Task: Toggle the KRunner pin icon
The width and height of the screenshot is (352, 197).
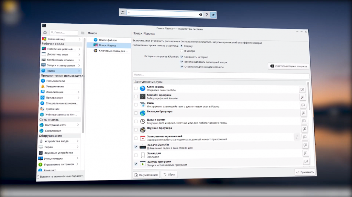Action: (213, 15)
